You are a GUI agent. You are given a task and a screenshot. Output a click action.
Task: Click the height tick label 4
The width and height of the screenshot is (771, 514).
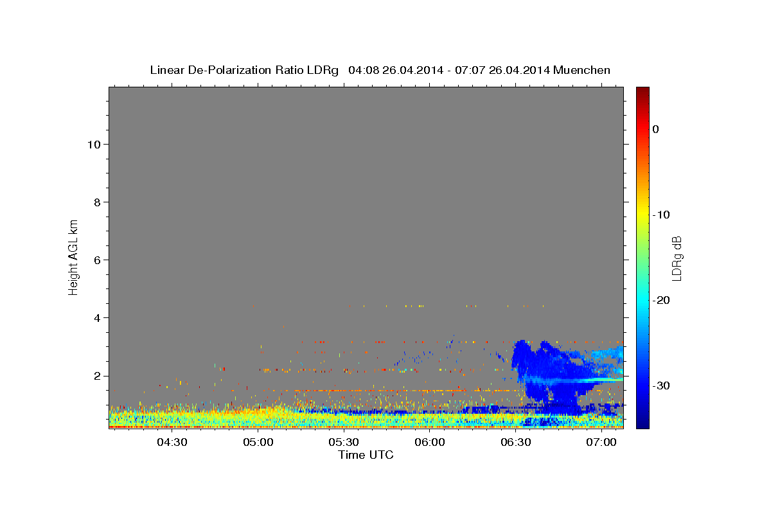click(98, 318)
